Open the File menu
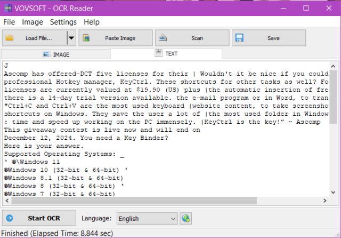Screen dimensions: 341x238 [x=9, y=22]
